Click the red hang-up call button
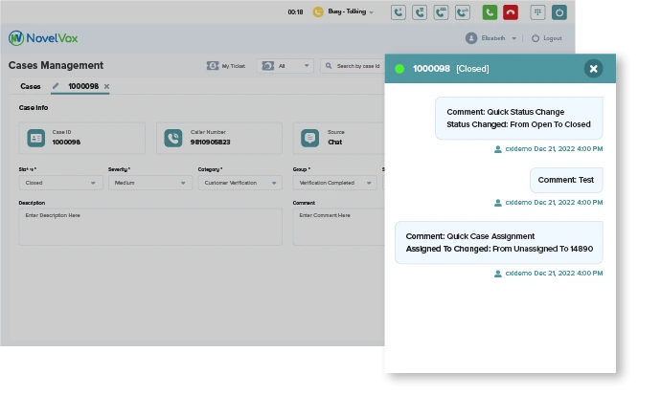Viewport: 661px width, 396px height. click(x=510, y=12)
